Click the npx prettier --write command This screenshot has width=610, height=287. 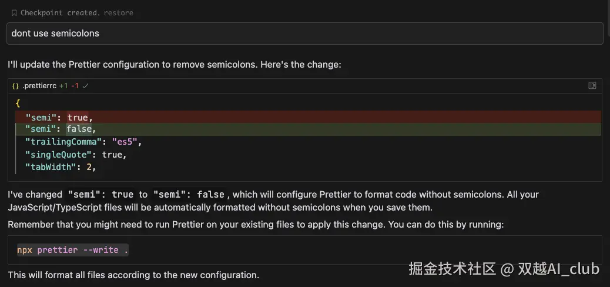point(73,250)
